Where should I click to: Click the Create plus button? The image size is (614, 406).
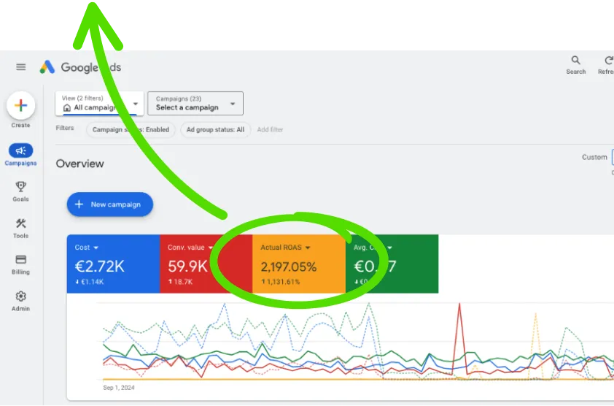20,106
